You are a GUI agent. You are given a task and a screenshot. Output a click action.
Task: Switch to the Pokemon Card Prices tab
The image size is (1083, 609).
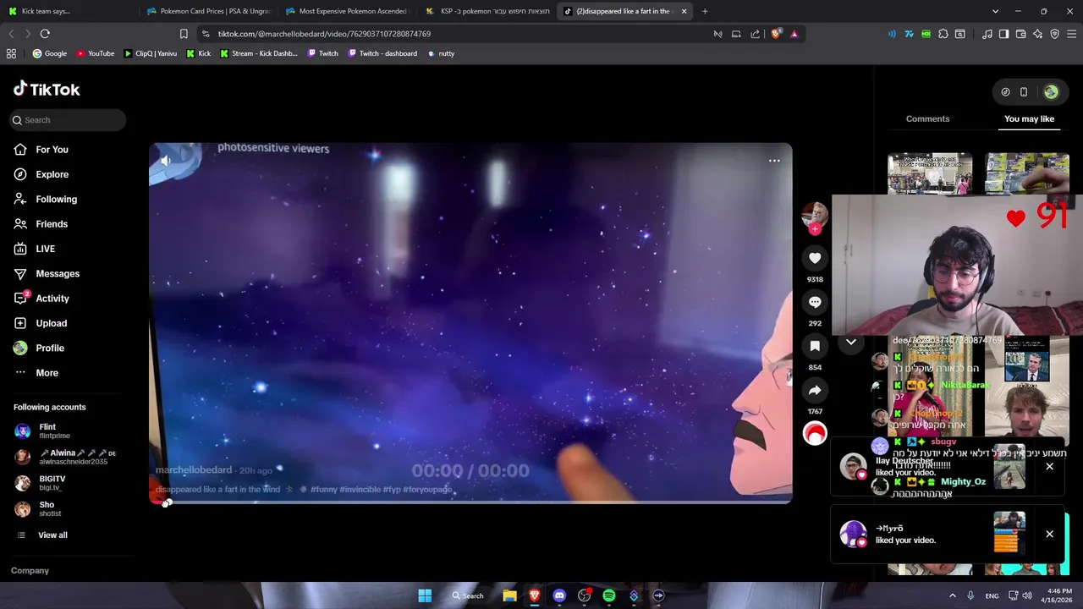(x=207, y=11)
